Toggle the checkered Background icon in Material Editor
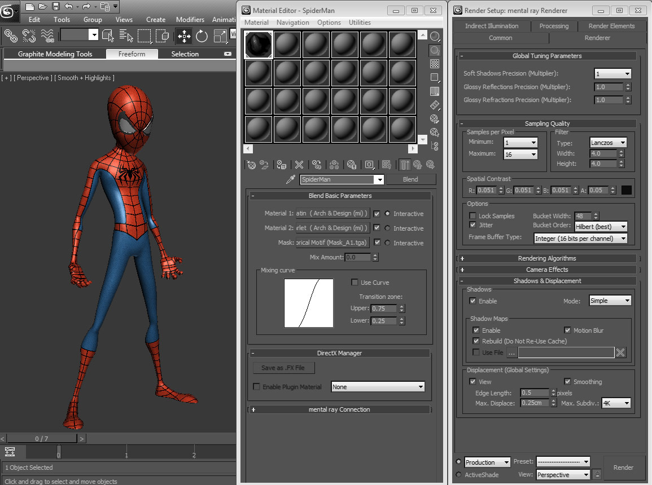The width and height of the screenshot is (652, 485). pyautogui.click(x=435, y=64)
